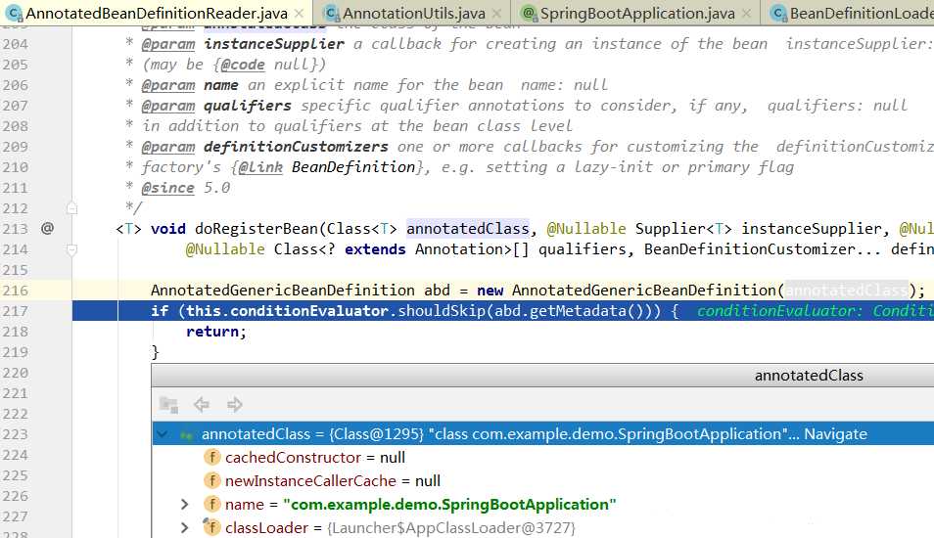Image resolution: width=934 pixels, height=538 pixels.
Task: Expand the name field node
Action: coord(185,505)
